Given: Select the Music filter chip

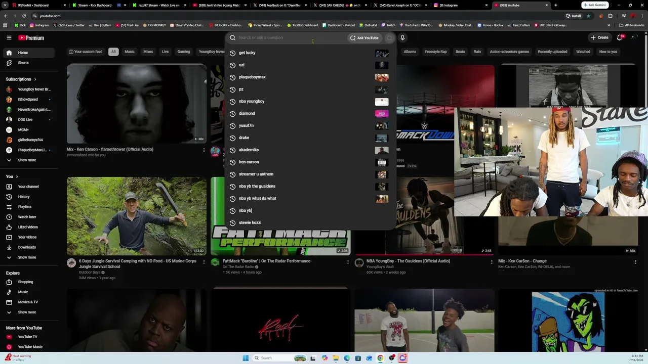Looking at the screenshot, I should coord(130,52).
